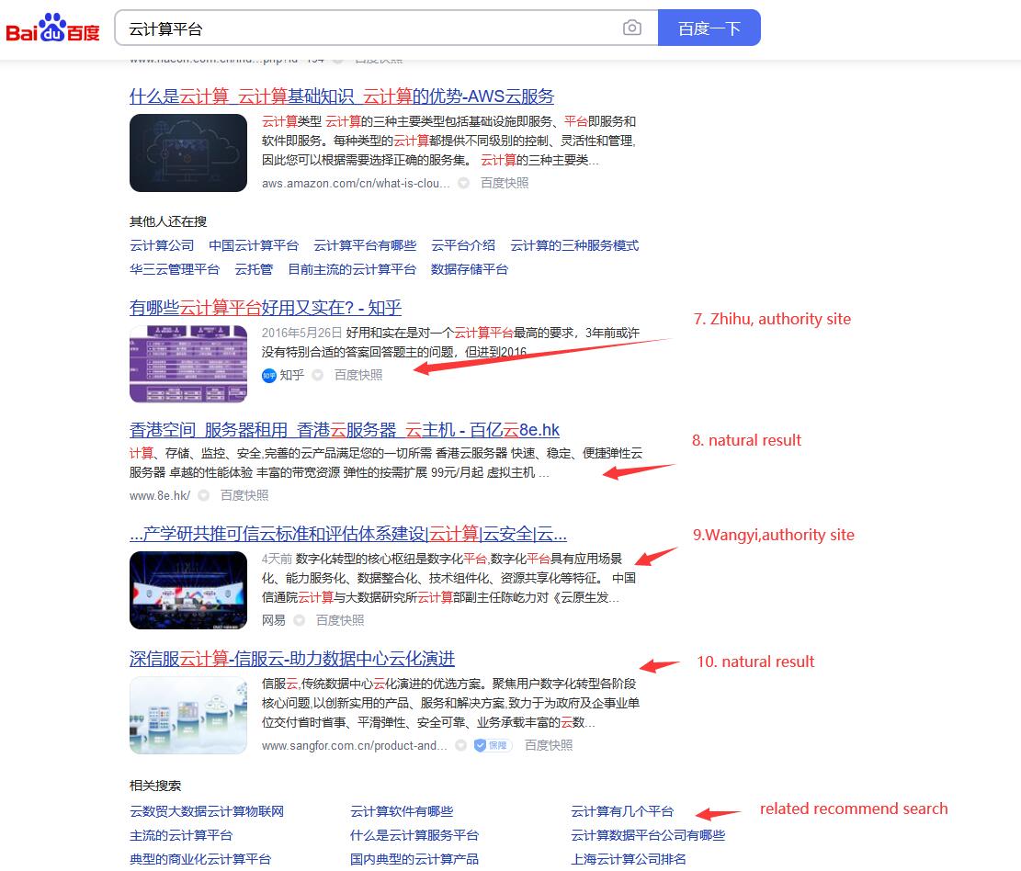Expand dropdown icon beside 网易 source

tap(300, 620)
